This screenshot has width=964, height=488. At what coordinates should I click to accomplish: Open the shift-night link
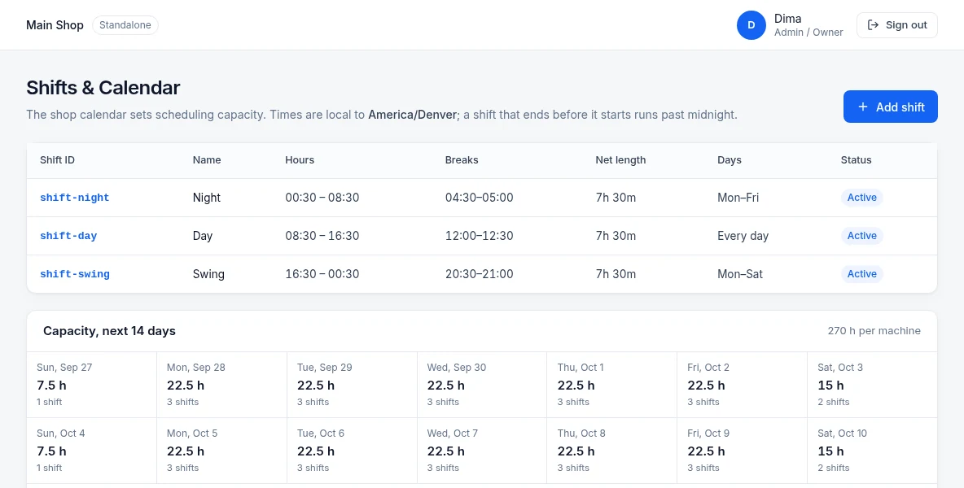74,198
